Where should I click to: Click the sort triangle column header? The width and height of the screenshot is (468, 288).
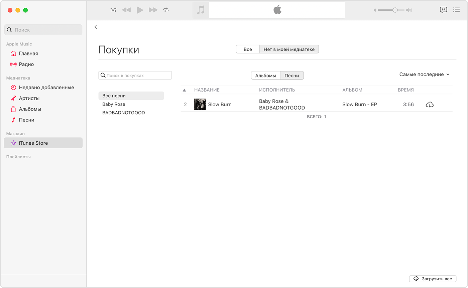click(x=184, y=90)
